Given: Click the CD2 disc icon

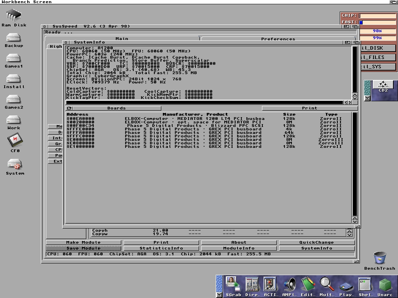Looking at the screenshot, I should tap(383, 87).
